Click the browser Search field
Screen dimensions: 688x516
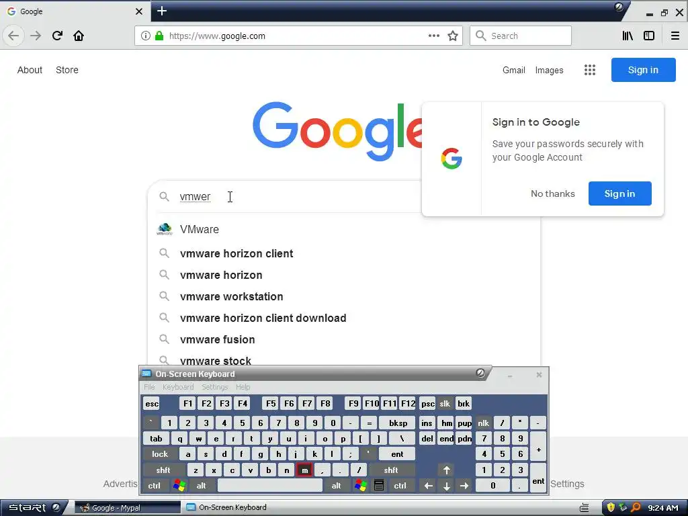(521, 36)
